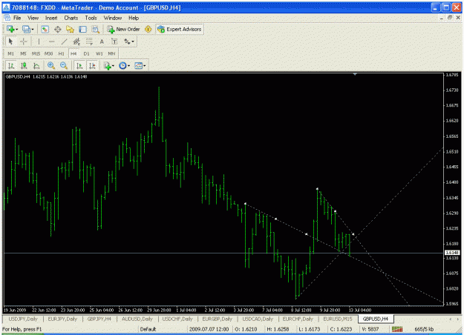Switch timeframe to D1
Viewport: 464px width, 335px height.
(86, 53)
